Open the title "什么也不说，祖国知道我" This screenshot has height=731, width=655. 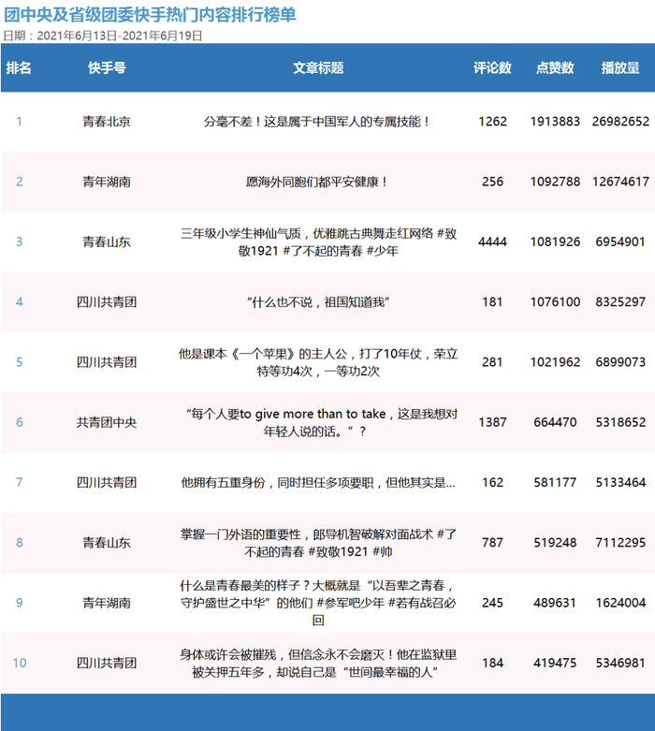click(x=318, y=302)
